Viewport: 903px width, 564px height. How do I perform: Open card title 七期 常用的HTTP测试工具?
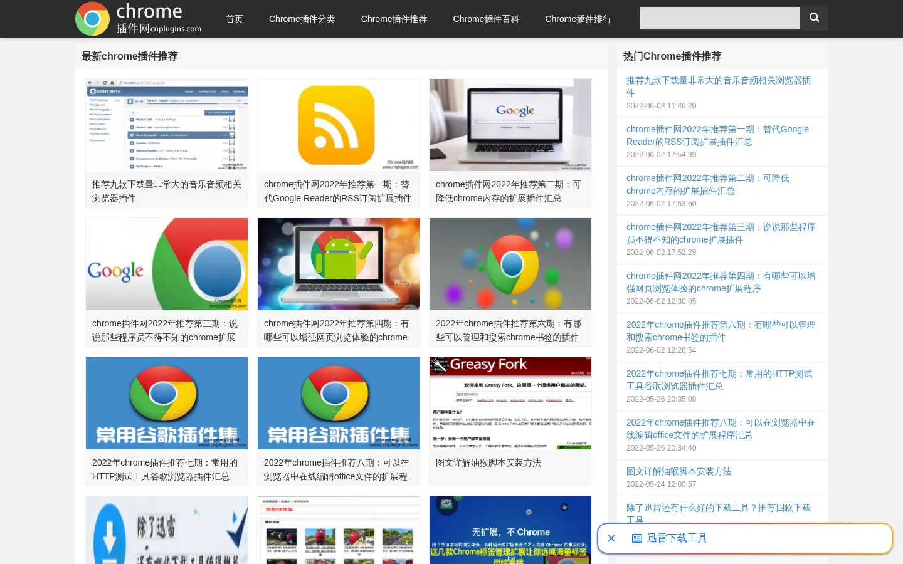(165, 469)
